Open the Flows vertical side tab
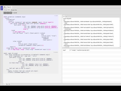Screen dimensions: 121x91 (x=2, y=8)
